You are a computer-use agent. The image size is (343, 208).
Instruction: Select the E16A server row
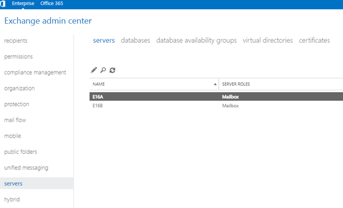point(216,97)
